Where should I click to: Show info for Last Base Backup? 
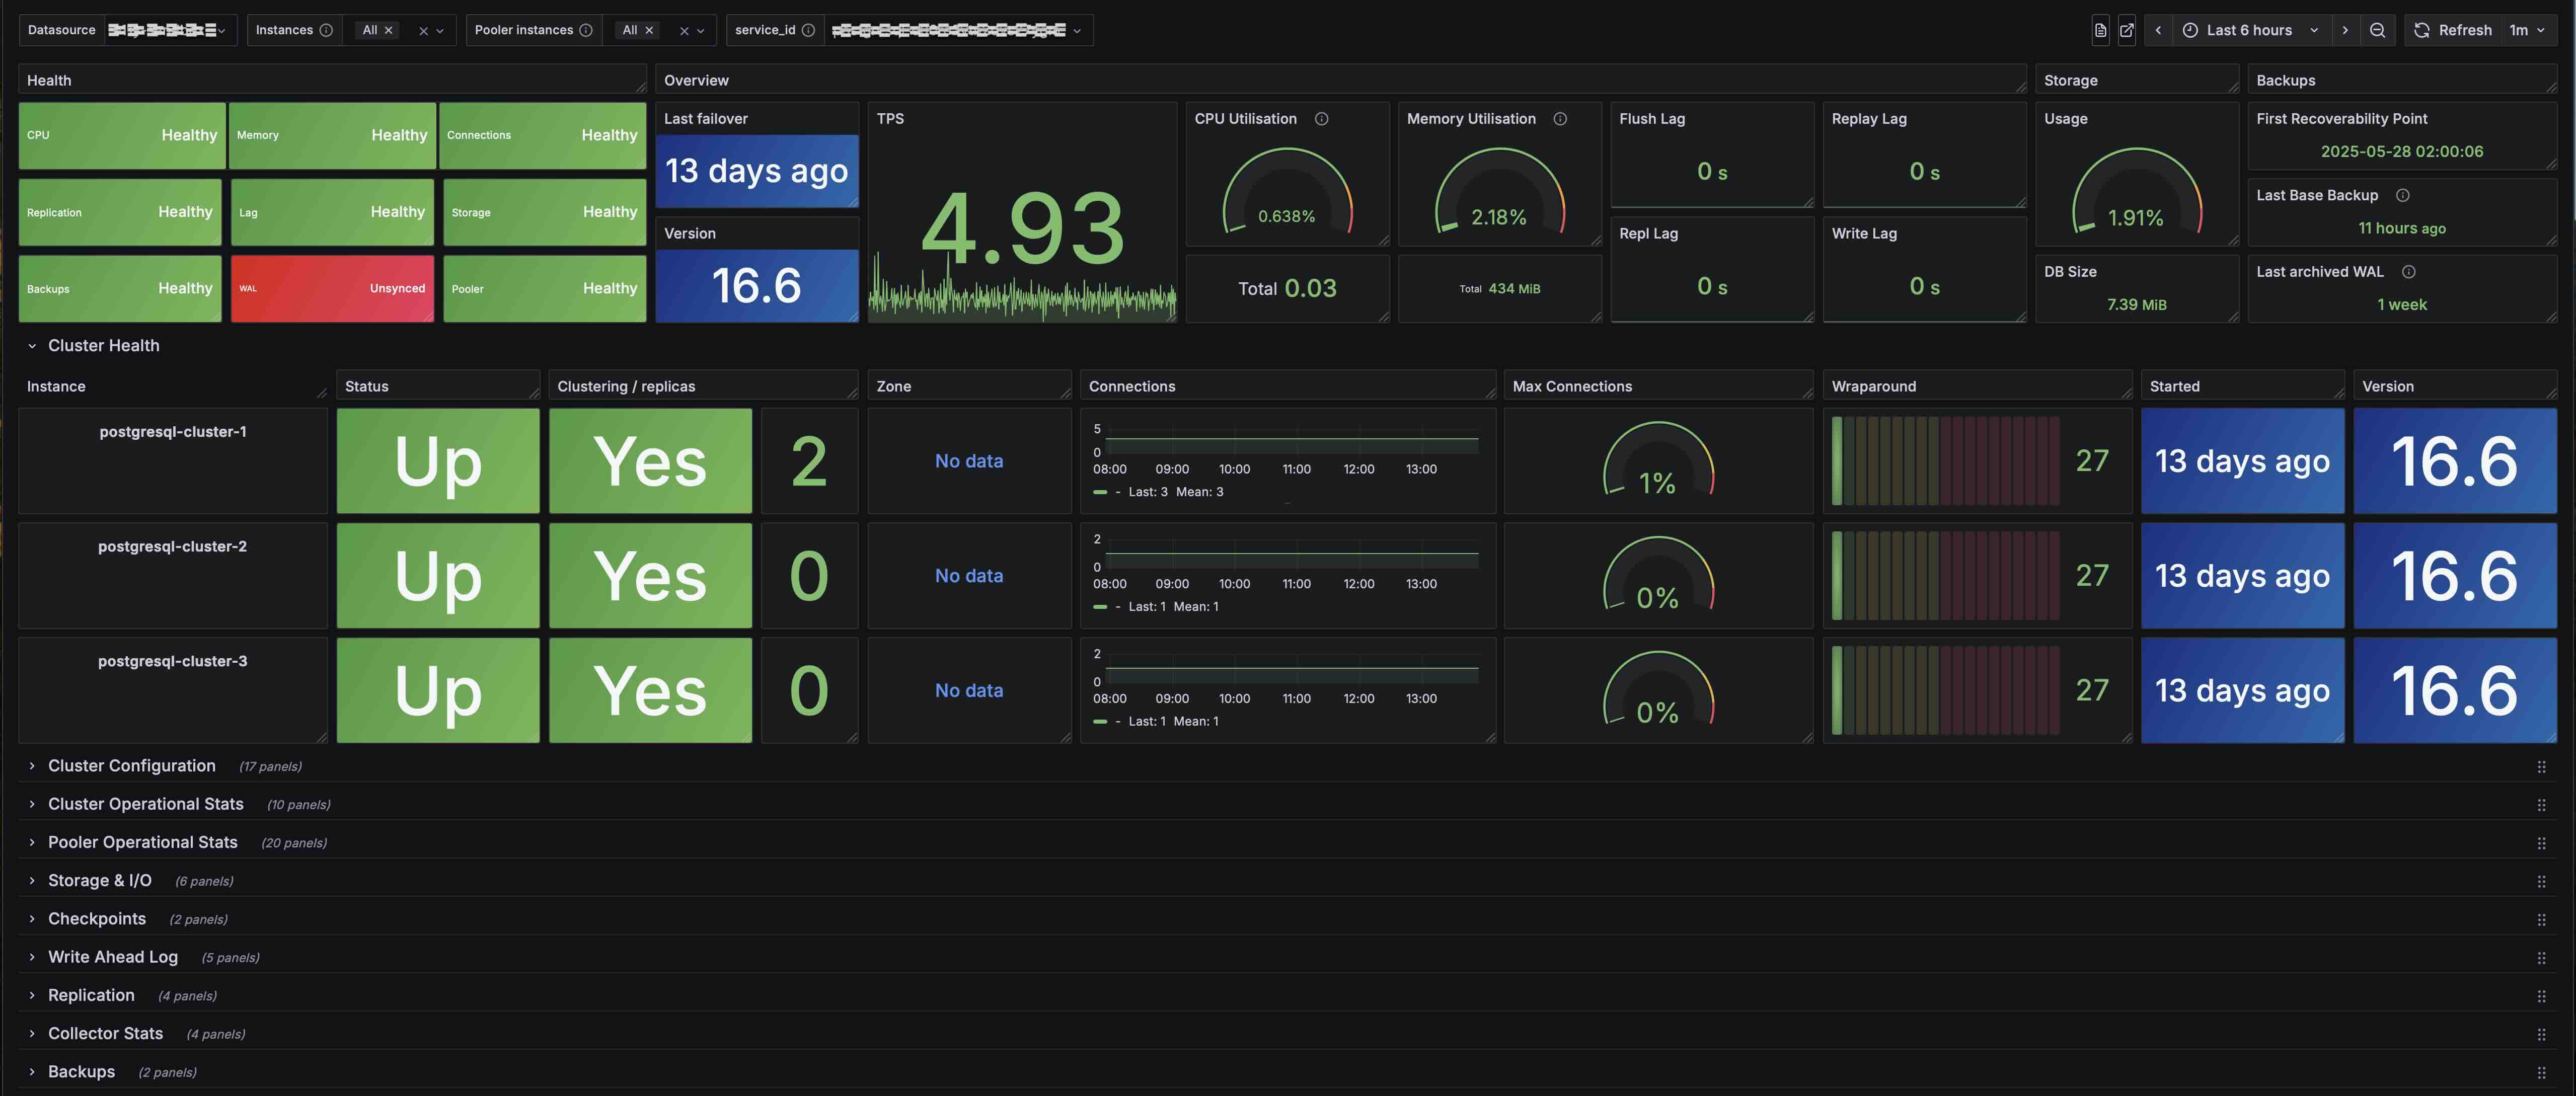click(x=2402, y=195)
